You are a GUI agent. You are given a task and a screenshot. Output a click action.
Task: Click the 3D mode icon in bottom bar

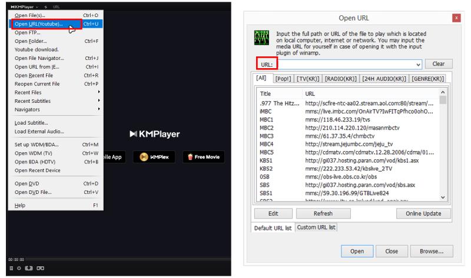point(29,268)
